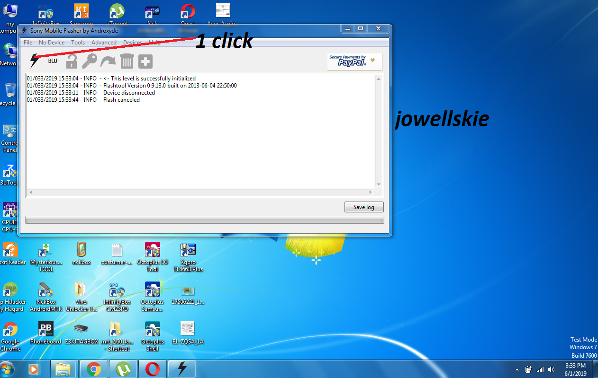Select the E1-ZQSA_1A file icon
598x378 pixels.
tap(188, 334)
